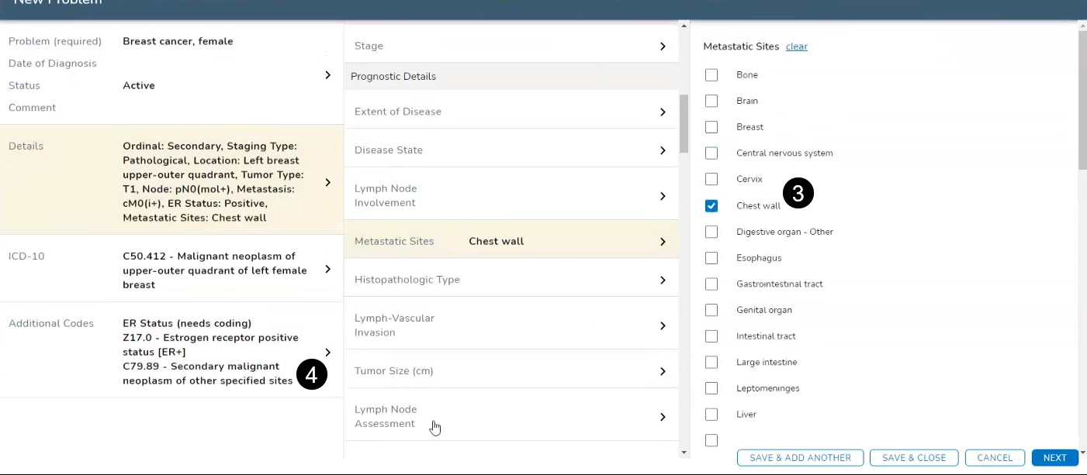Viewport: 1087px width, 475px height.
Task: Click the Next button
Action: [1054, 458]
